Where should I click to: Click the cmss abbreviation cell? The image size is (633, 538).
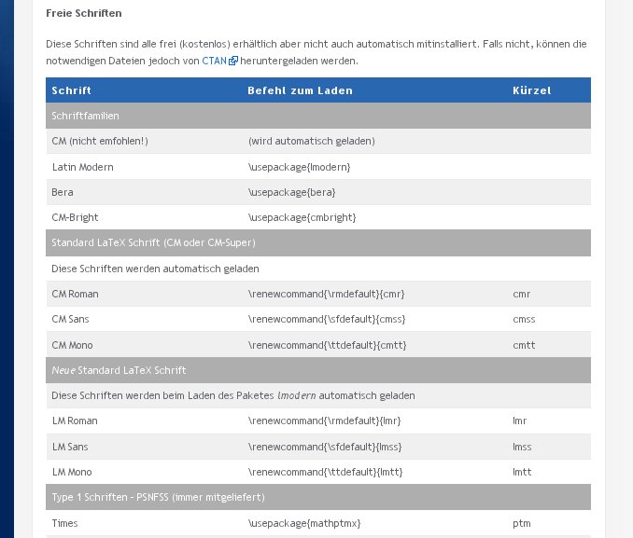(x=524, y=319)
